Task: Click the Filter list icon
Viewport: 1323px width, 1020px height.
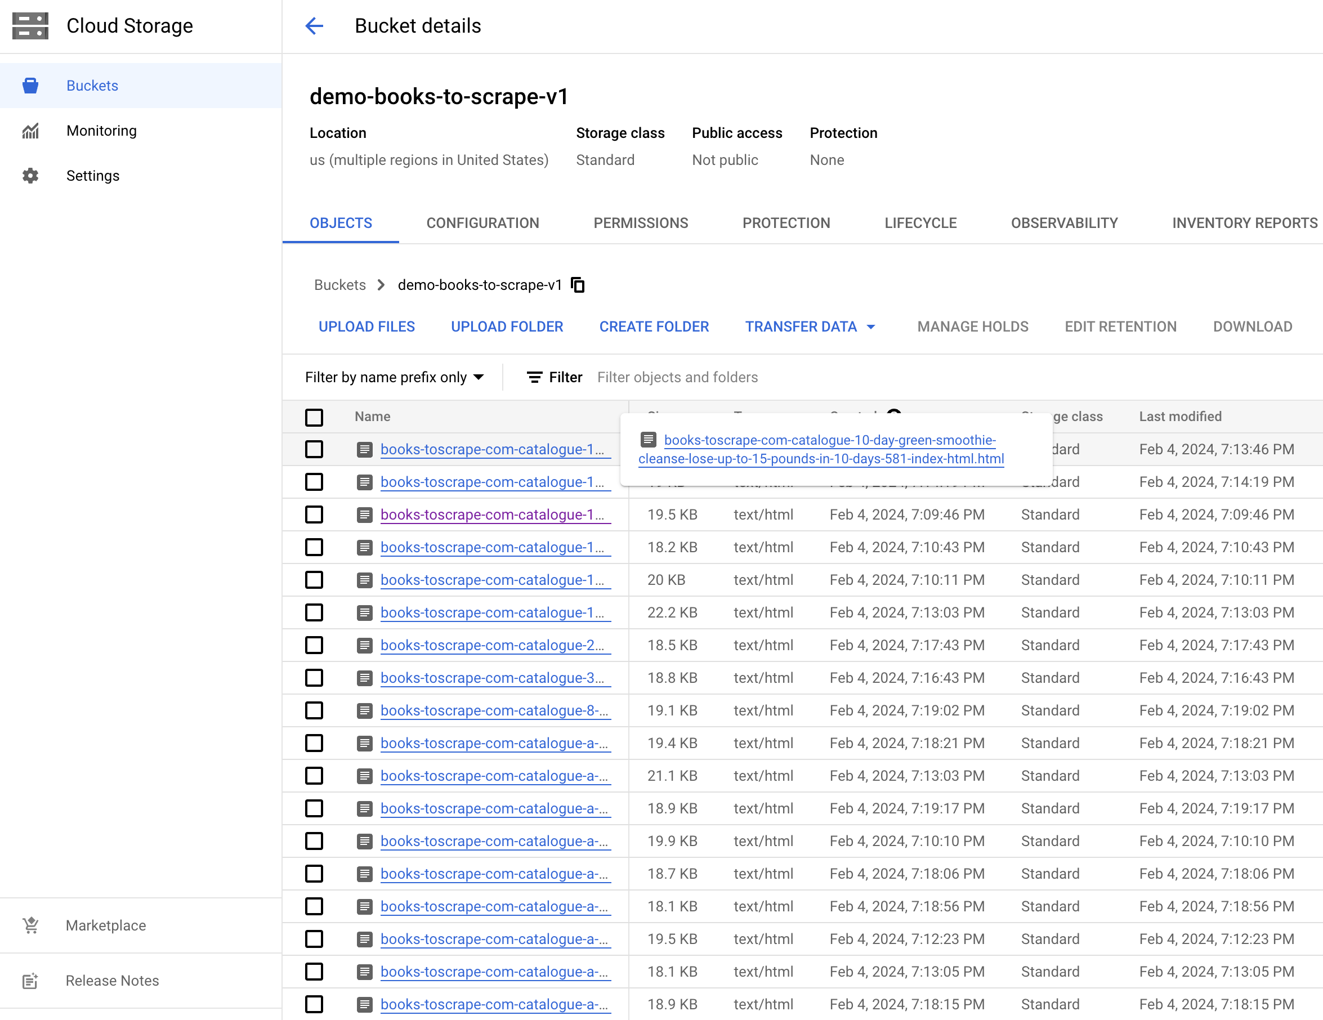Action: [534, 377]
